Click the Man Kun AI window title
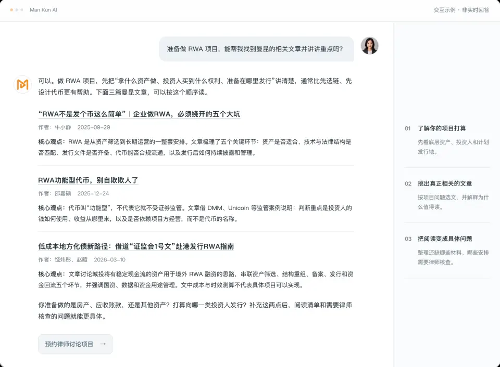The height and width of the screenshot is (367, 500). tap(43, 10)
